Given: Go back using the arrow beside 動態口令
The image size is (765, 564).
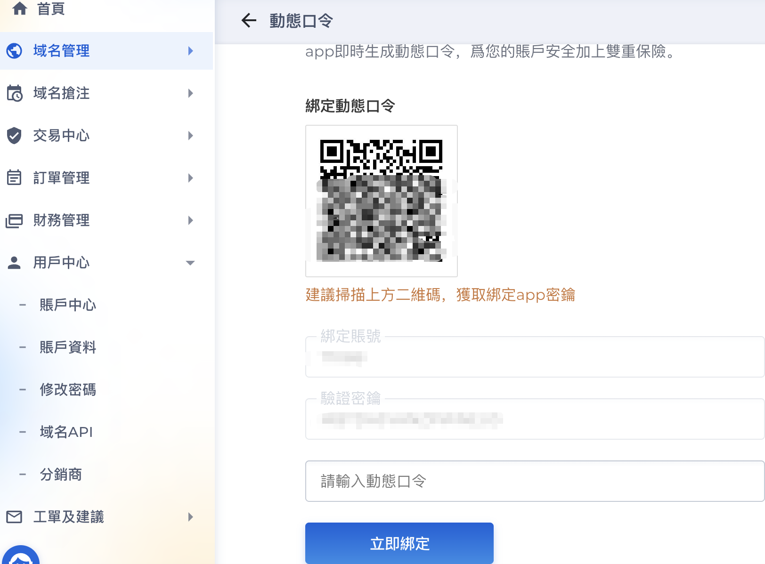Looking at the screenshot, I should [x=249, y=20].
